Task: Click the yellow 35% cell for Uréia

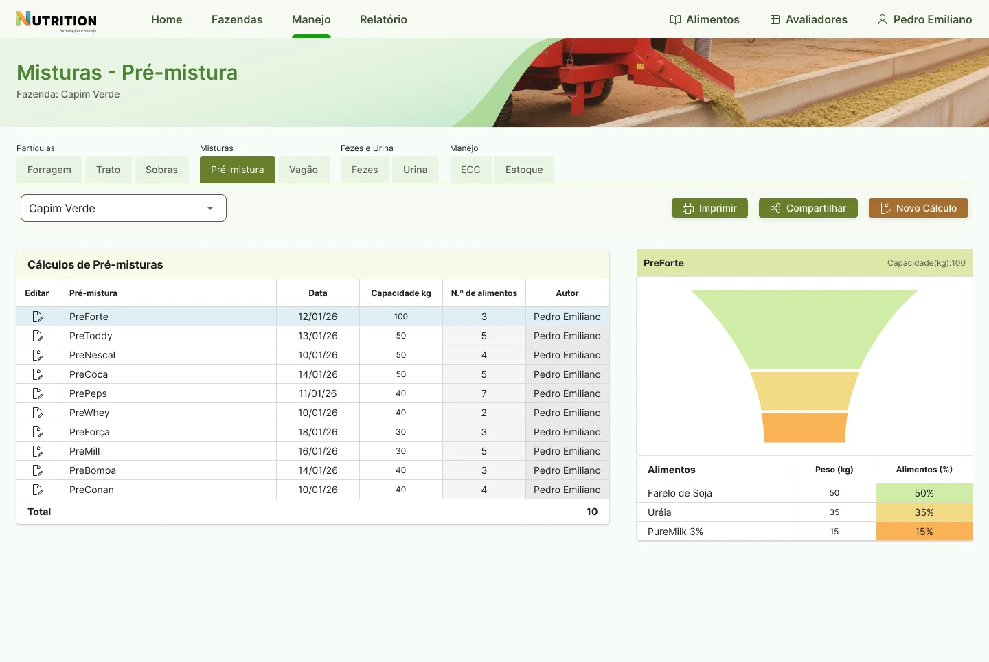Action: pos(924,512)
